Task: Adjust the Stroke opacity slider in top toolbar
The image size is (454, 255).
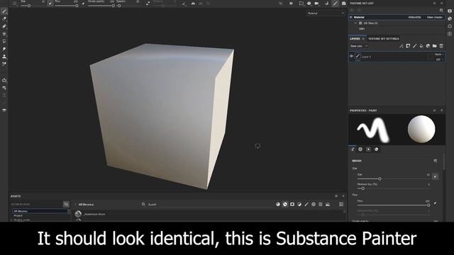Action: click(101, 6)
